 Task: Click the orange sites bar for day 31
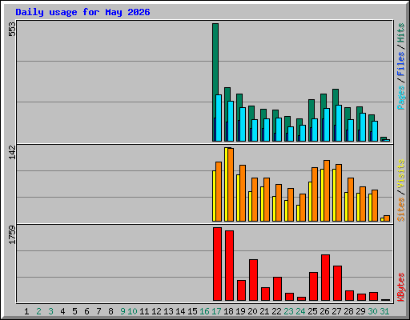387,218
